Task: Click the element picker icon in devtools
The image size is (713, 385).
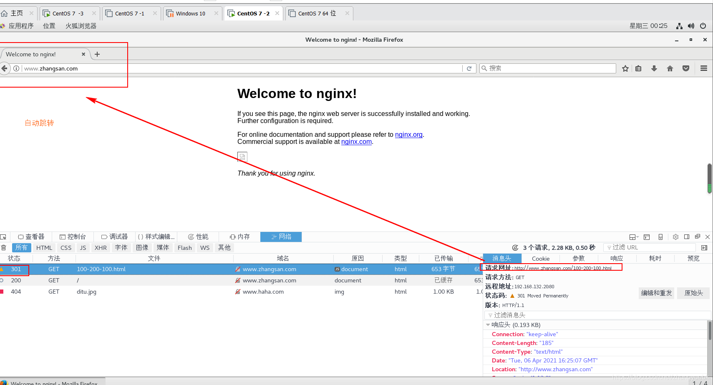Action: [3, 237]
